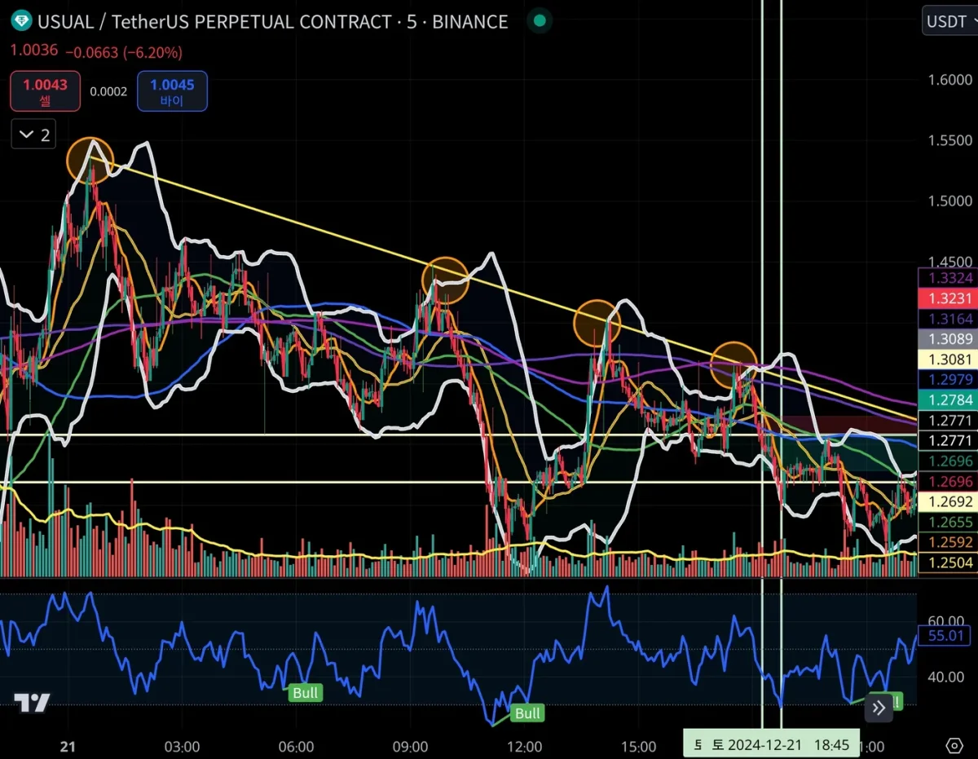Select the red 1.3231 price label
The height and width of the screenshot is (759, 978).
(948, 298)
